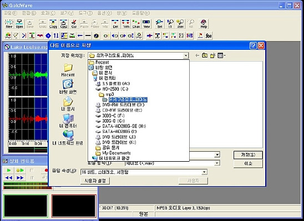Click the dark round clock effect icon
Viewport: 304px width, 221px height.
coord(96,35)
